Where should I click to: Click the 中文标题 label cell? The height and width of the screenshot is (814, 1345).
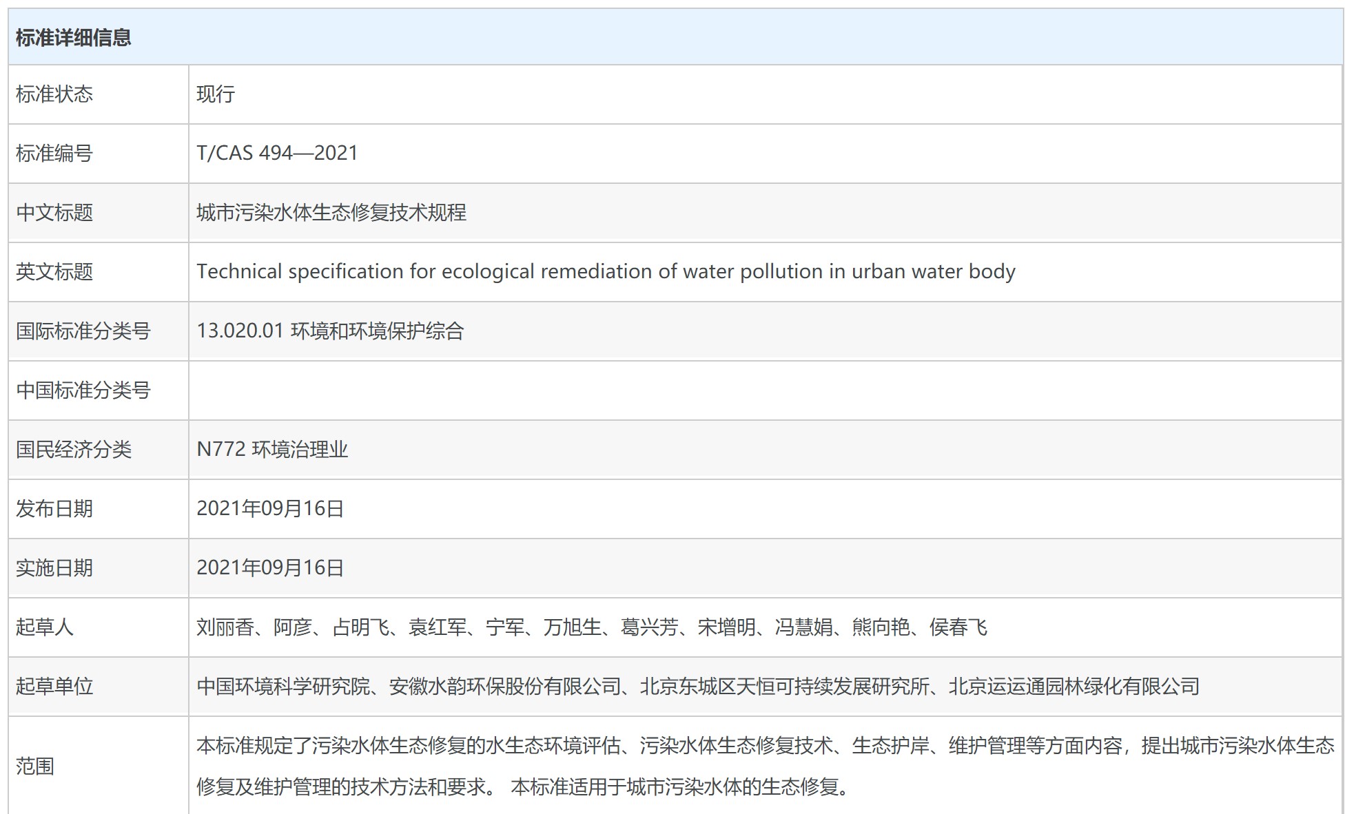point(54,212)
